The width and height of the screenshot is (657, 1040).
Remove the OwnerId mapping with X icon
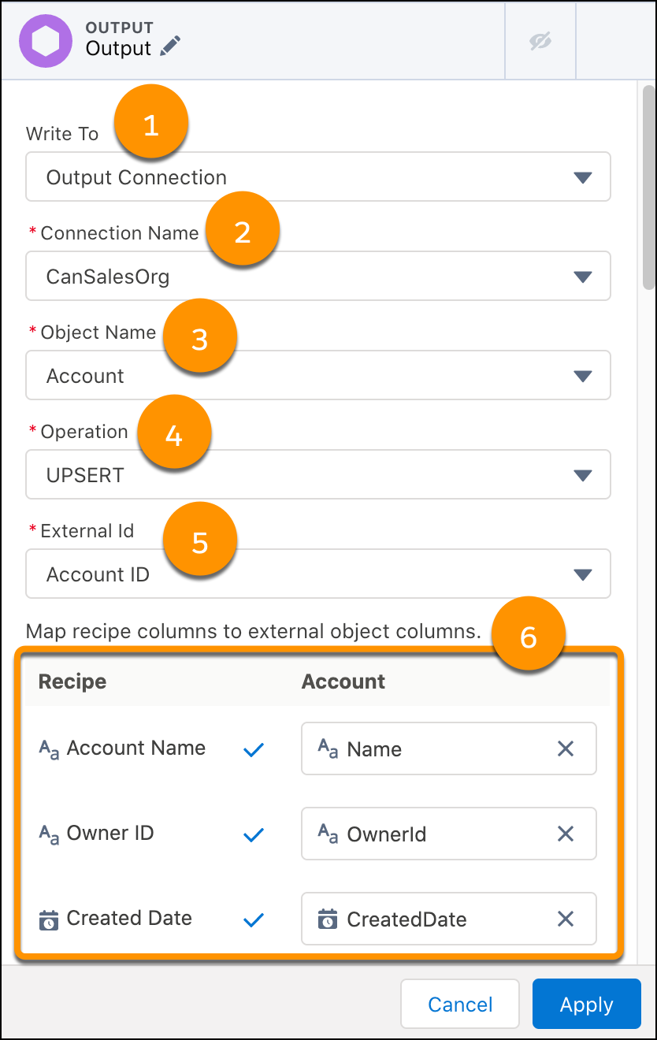pyautogui.click(x=566, y=834)
